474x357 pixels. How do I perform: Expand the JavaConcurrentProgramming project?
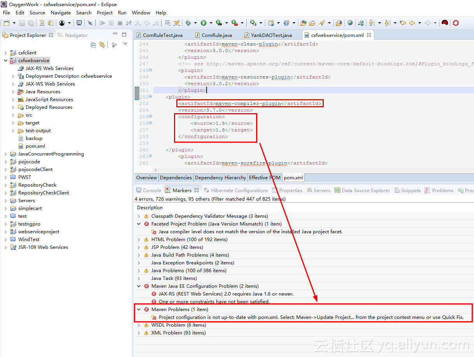5,154
